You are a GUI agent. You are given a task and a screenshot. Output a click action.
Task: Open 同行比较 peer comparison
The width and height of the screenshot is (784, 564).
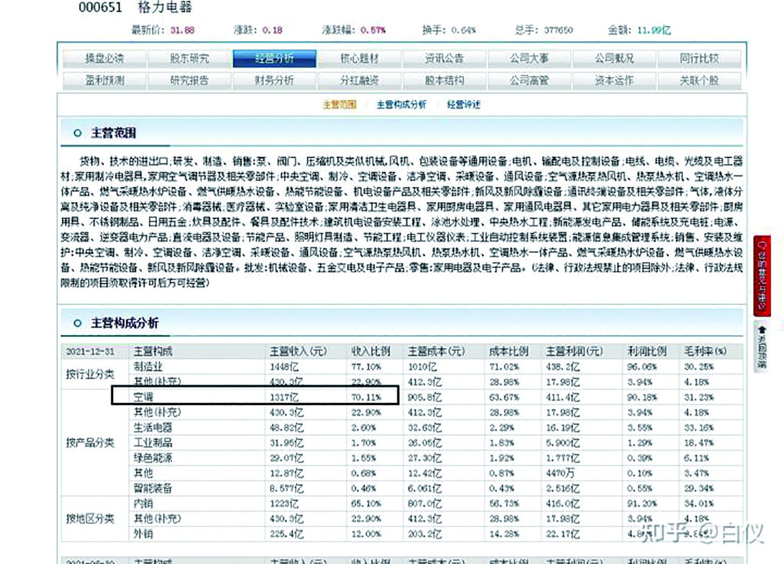click(x=700, y=58)
